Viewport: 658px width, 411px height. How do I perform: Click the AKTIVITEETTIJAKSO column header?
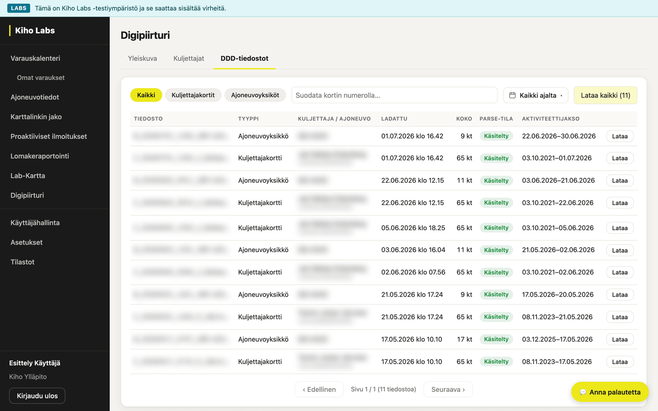[x=551, y=119]
